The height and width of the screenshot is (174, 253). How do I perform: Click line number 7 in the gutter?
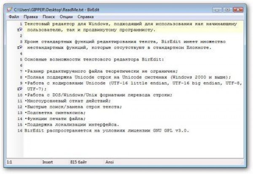tap(21, 71)
